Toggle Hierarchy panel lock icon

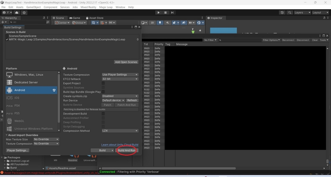coord(44,18)
